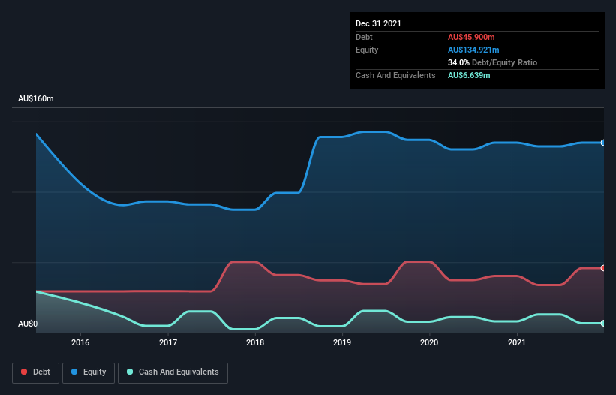616x395 pixels.
Task: Toggle Cash And Equivalents legend button
Action: (x=173, y=372)
